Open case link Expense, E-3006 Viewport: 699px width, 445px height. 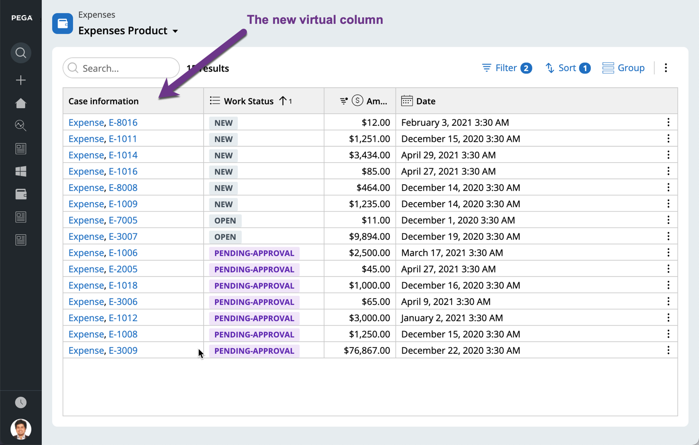pos(103,302)
